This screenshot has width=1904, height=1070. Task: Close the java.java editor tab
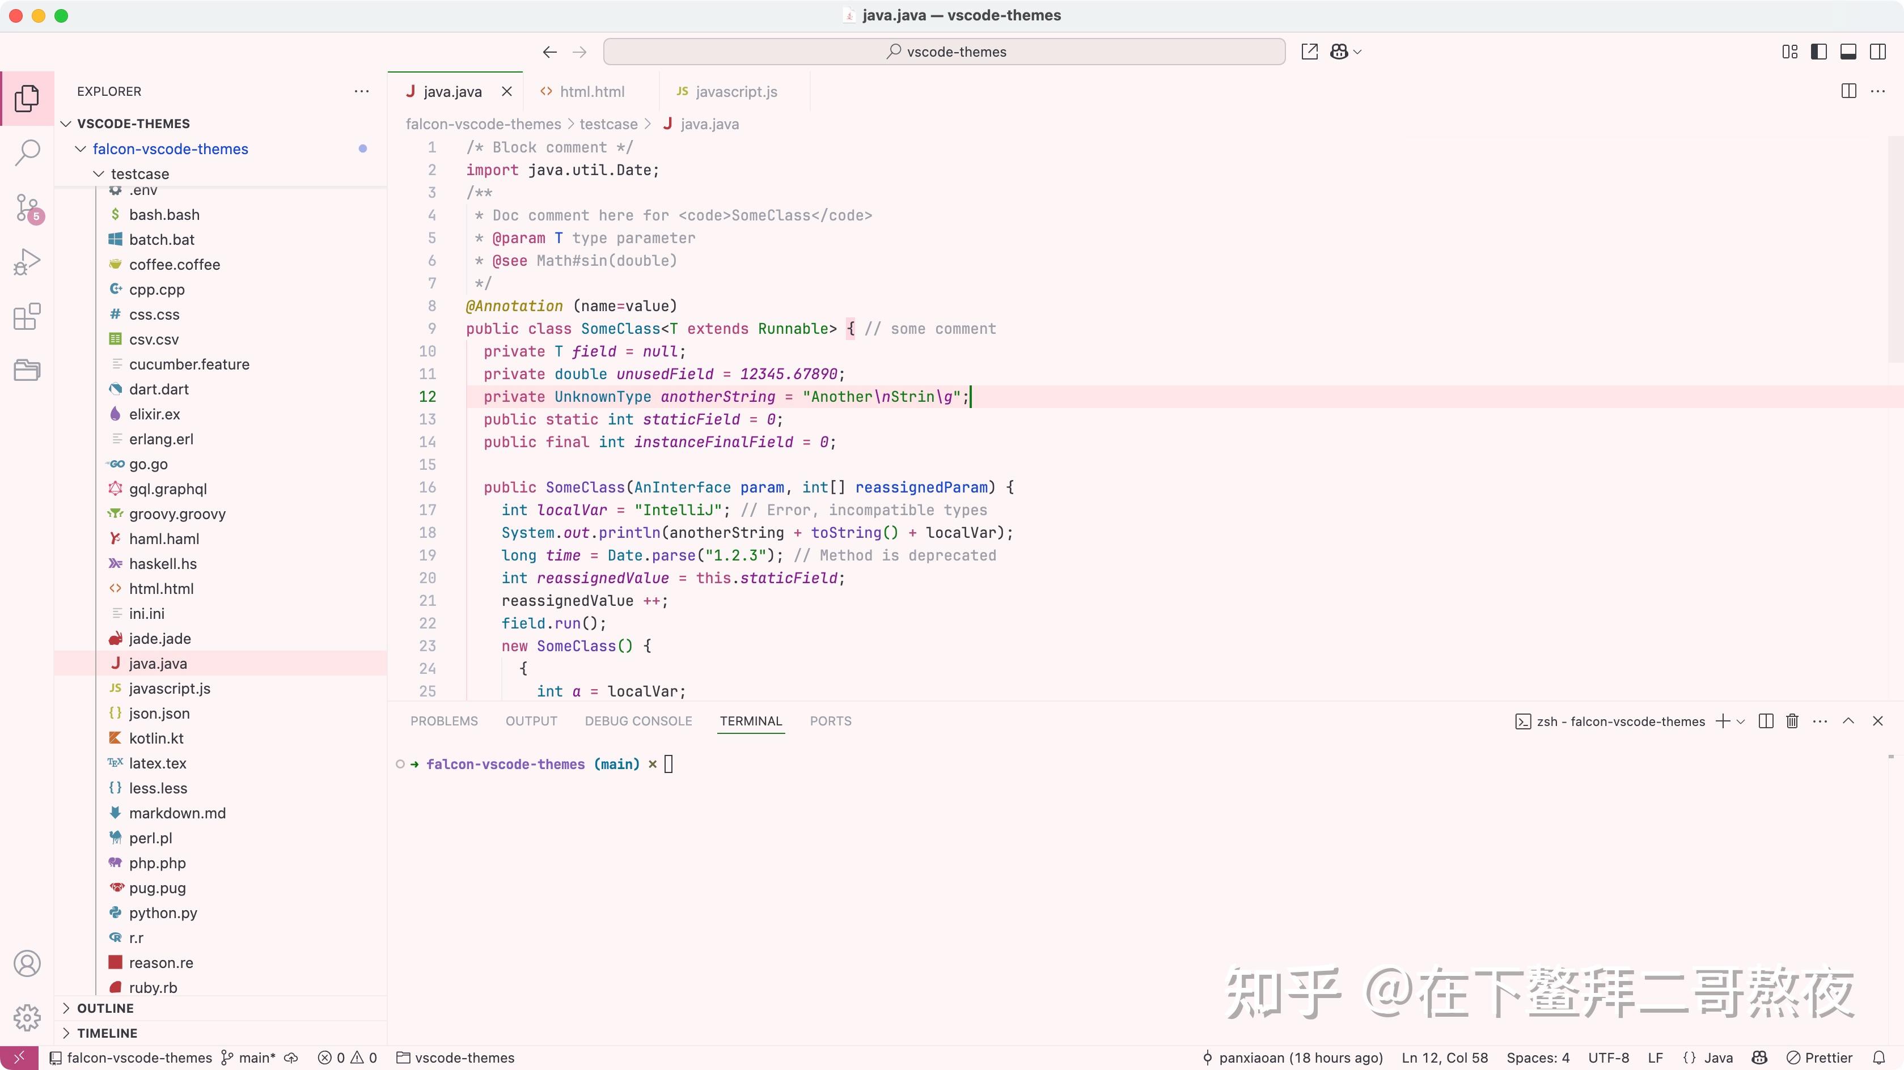[x=507, y=92]
